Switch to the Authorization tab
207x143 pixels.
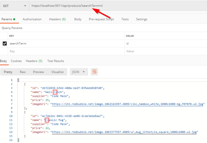[x=32, y=19]
